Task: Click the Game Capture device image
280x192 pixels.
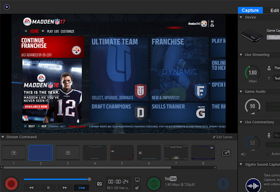Action: pos(252,36)
